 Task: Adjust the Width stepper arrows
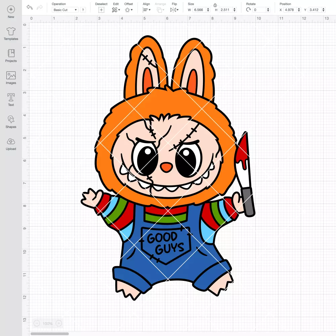[208, 10]
